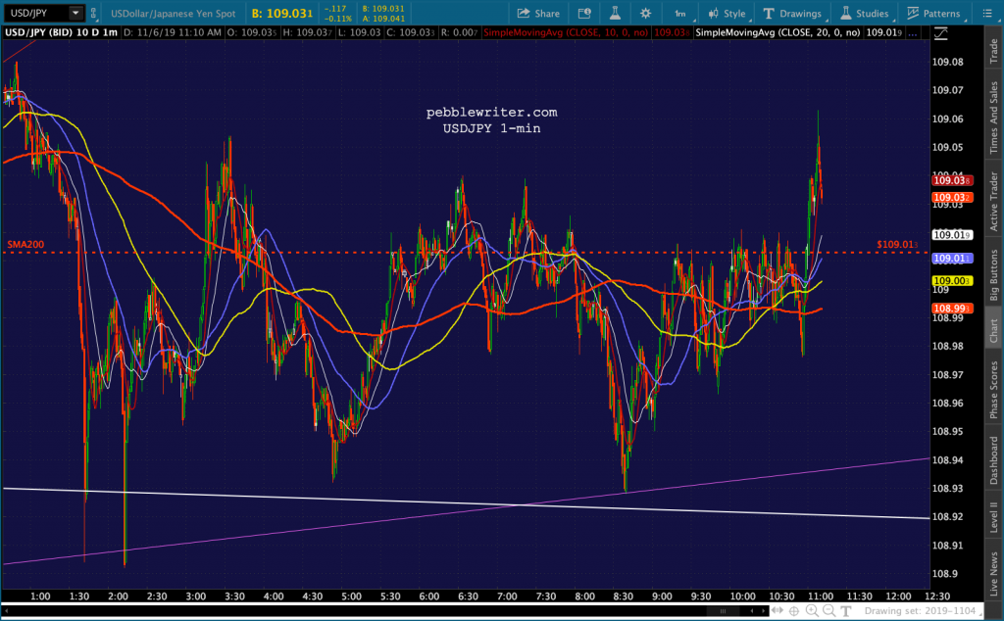This screenshot has height=621, width=1004.
Task: Expand the USD/JPY symbol dropdown arrow
Action: click(75, 13)
